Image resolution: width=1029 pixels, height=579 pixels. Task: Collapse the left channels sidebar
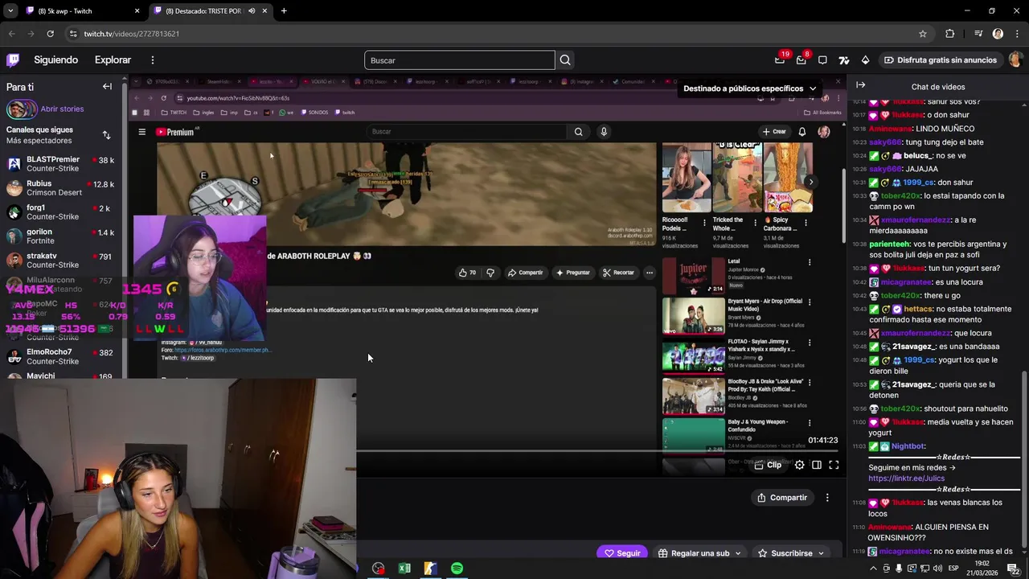tap(107, 86)
